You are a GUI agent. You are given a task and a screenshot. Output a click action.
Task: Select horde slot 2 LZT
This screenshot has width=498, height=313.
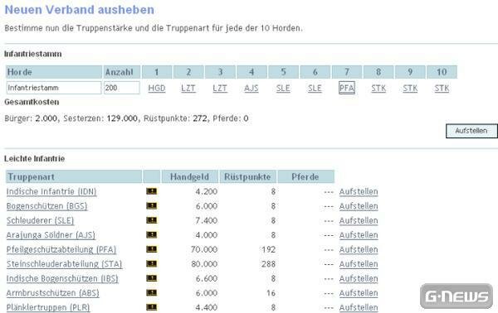tap(188, 88)
